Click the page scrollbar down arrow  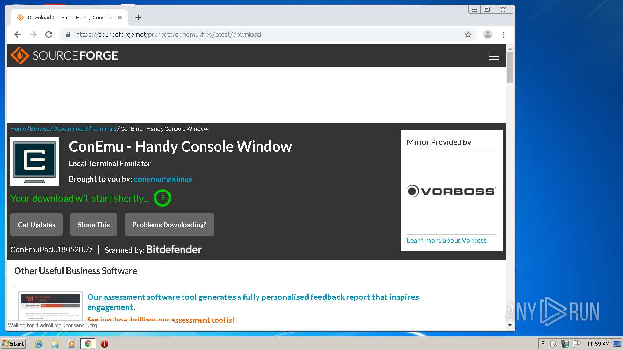coord(510,325)
